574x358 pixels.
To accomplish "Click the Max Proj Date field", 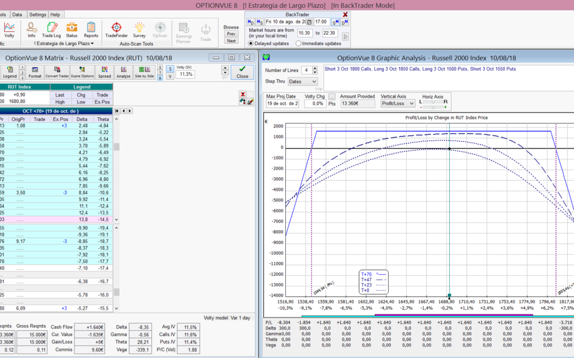I will point(283,104).
